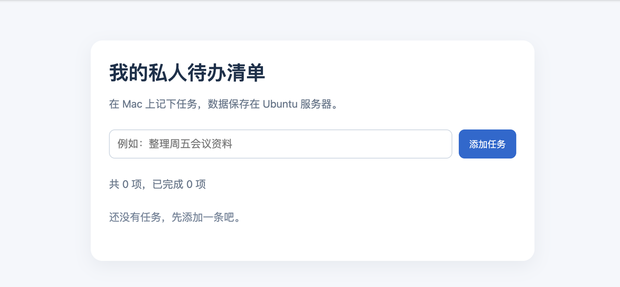This screenshot has height=287, width=620.
Task: Click 上记下任务 in the subtitle
Action: (x=171, y=104)
